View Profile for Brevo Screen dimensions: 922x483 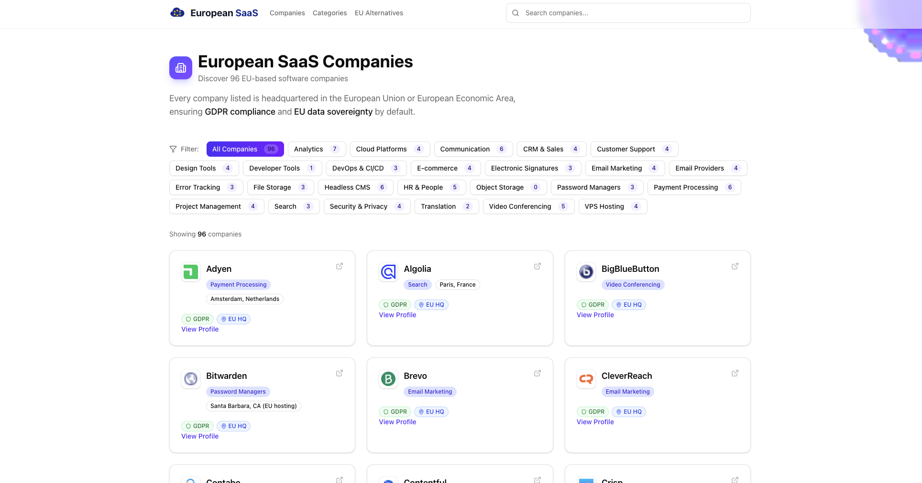397,422
